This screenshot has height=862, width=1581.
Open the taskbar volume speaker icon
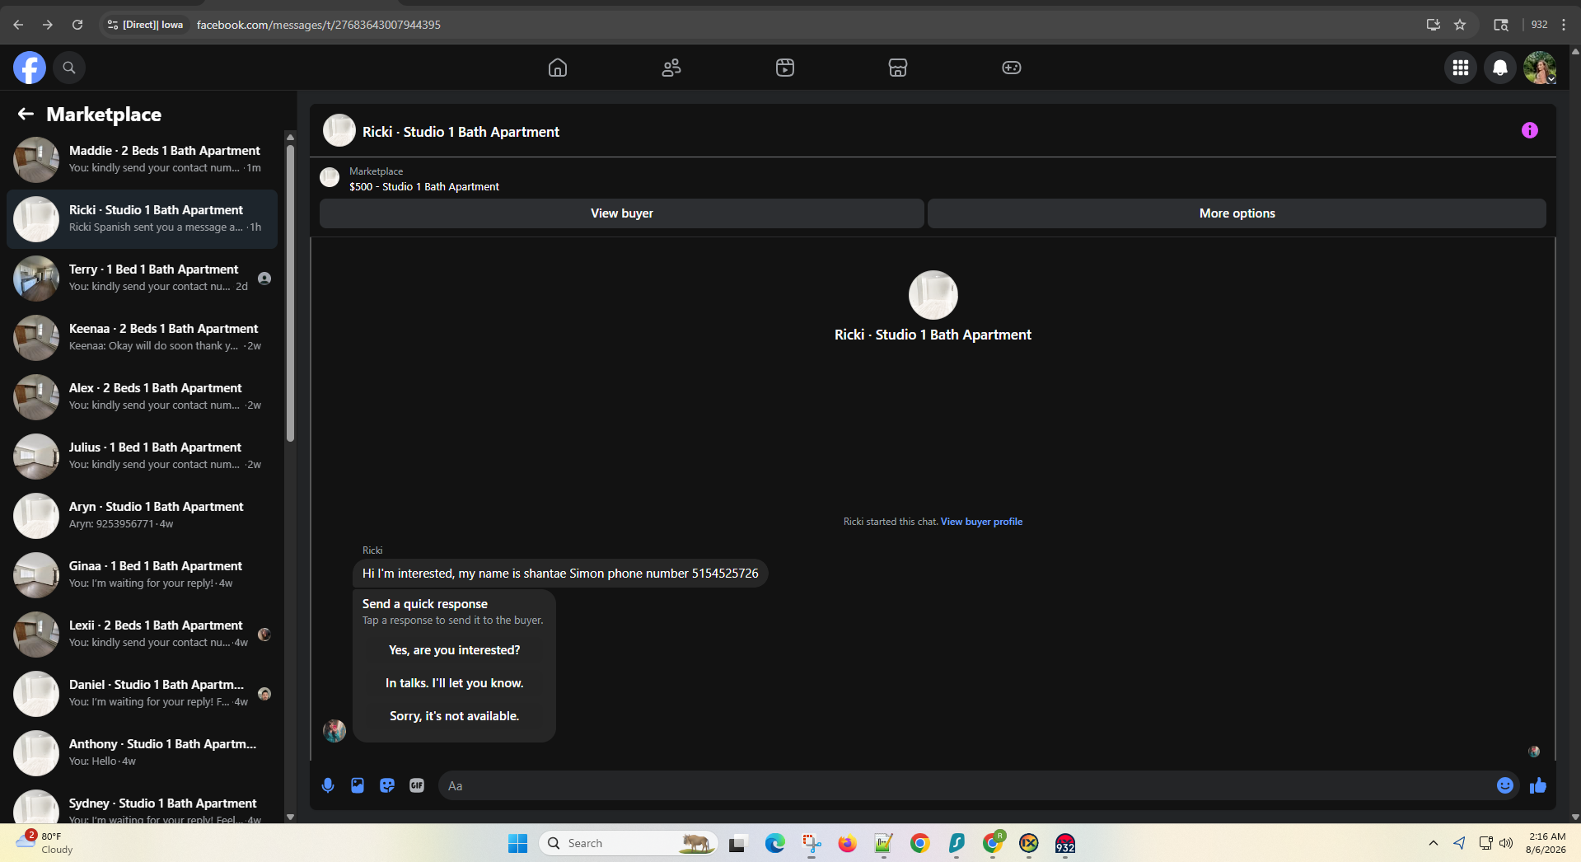coord(1506,843)
